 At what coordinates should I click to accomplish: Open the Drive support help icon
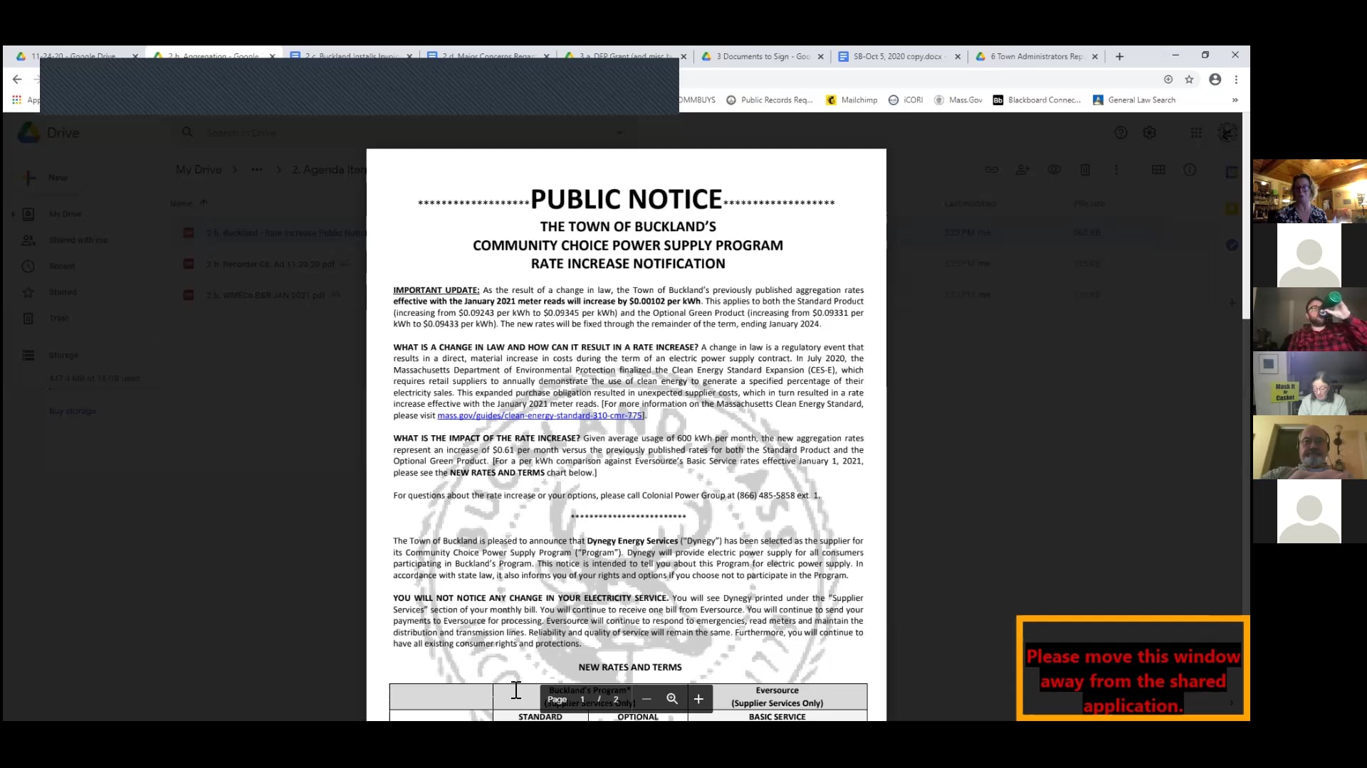click(x=1121, y=133)
